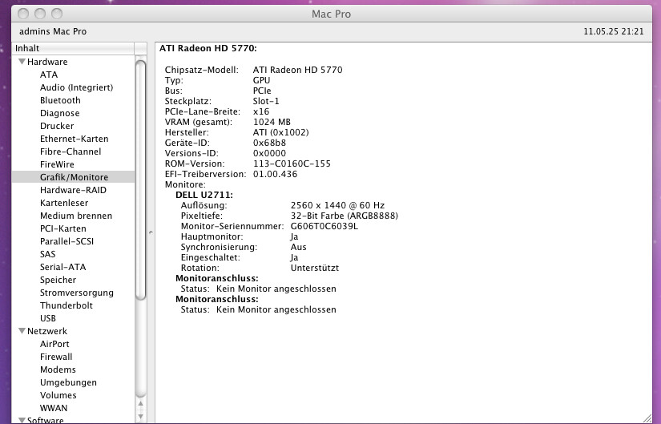This screenshot has height=424, width=661.
Task: Click the date 11.05.25 21:21
Action: click(x=614, y=31)
